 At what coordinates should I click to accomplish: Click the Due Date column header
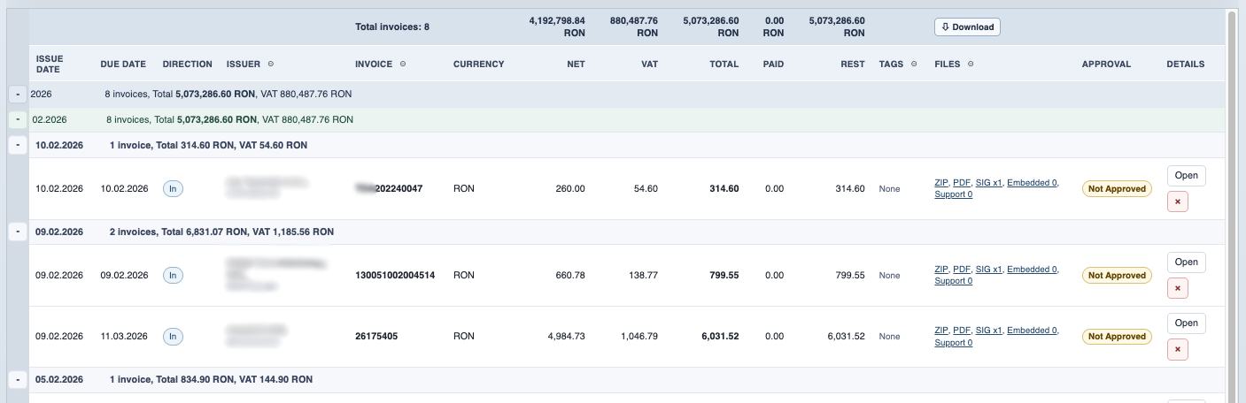pyautogui.click(x=123, y=64)
